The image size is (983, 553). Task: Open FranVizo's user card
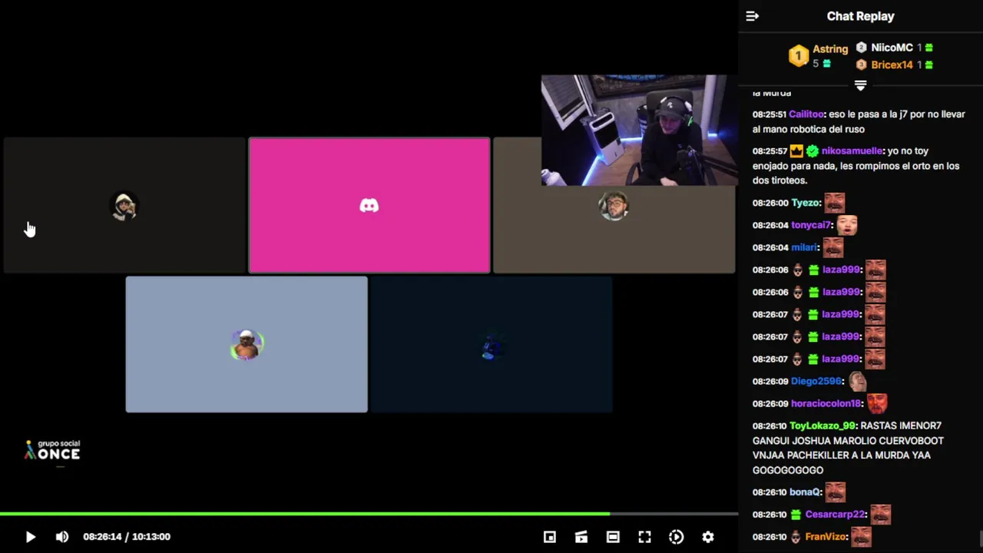coord(826,537)
